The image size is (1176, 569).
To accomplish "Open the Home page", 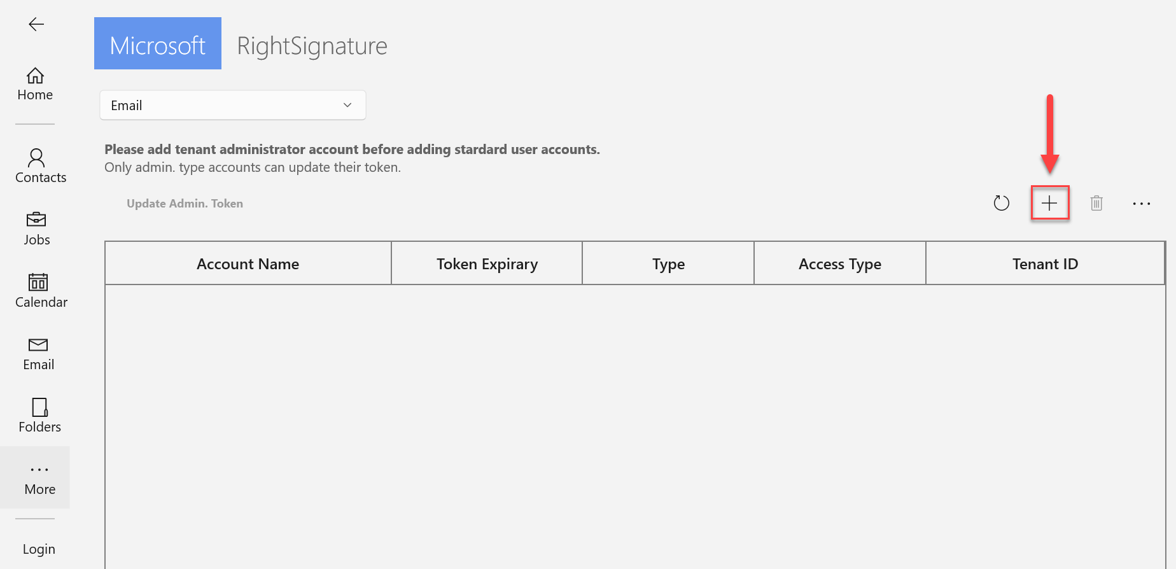I will coord(35,84).
